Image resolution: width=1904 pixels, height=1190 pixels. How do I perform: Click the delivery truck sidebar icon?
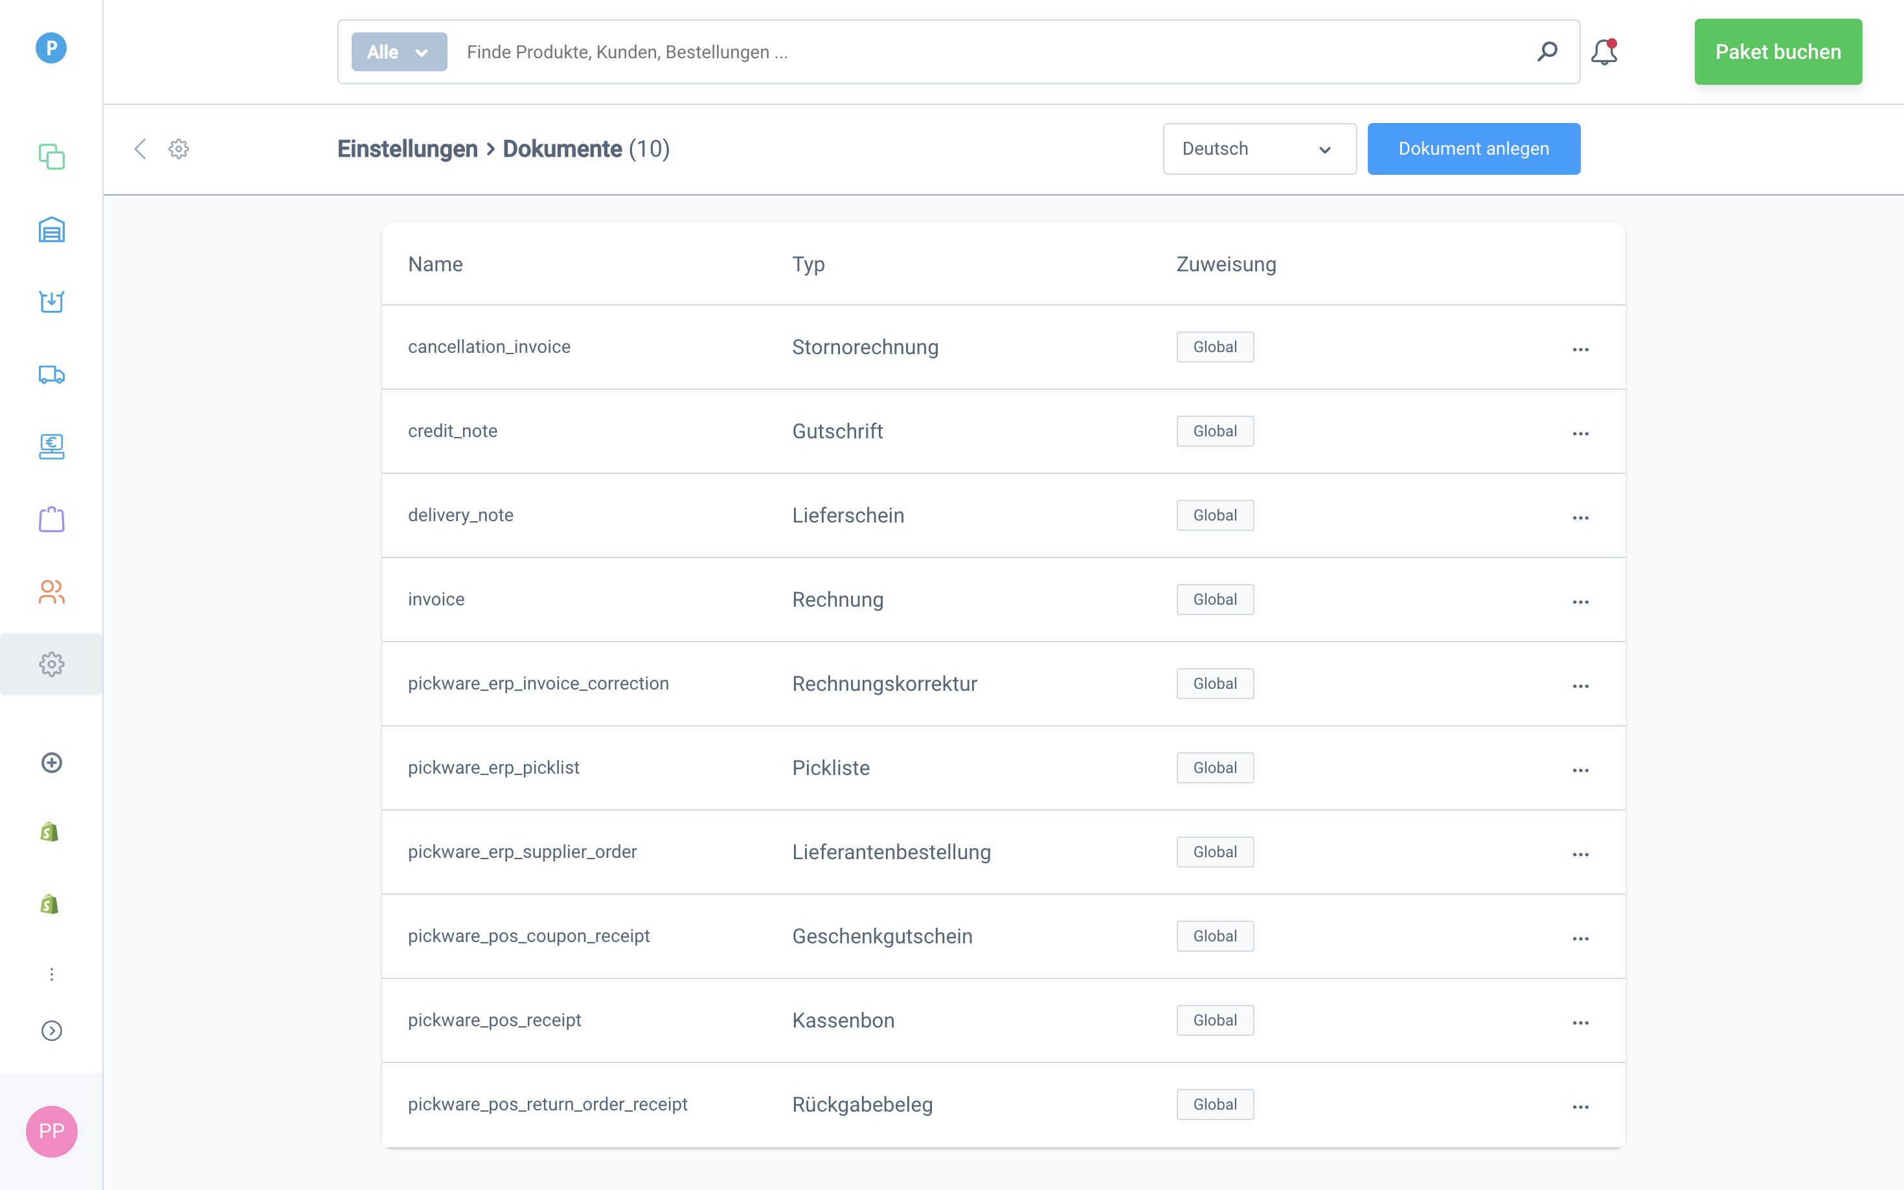pos(51,375)
